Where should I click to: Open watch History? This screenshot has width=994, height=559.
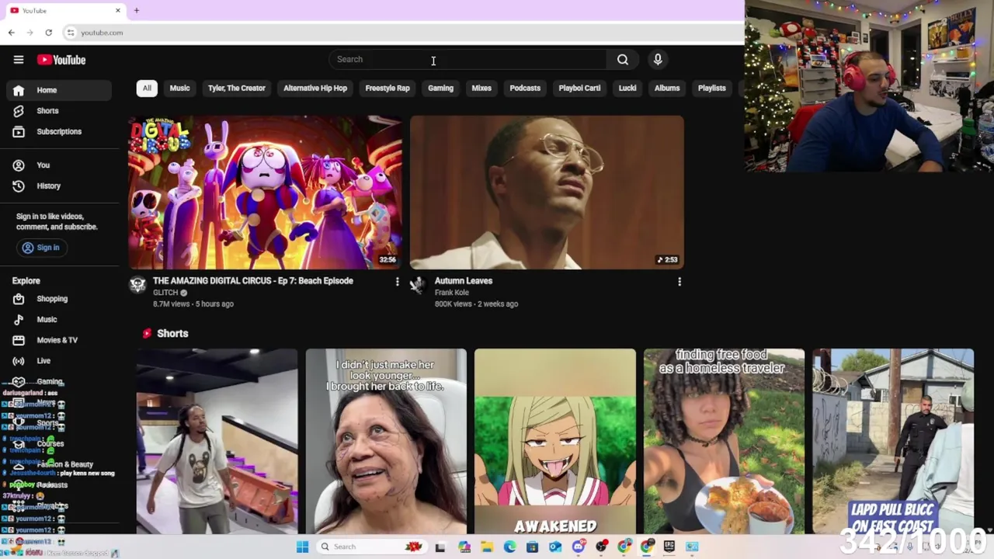(59, 186)
